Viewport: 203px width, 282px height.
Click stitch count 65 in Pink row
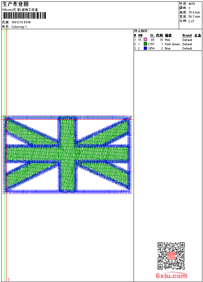coord(153,40)
